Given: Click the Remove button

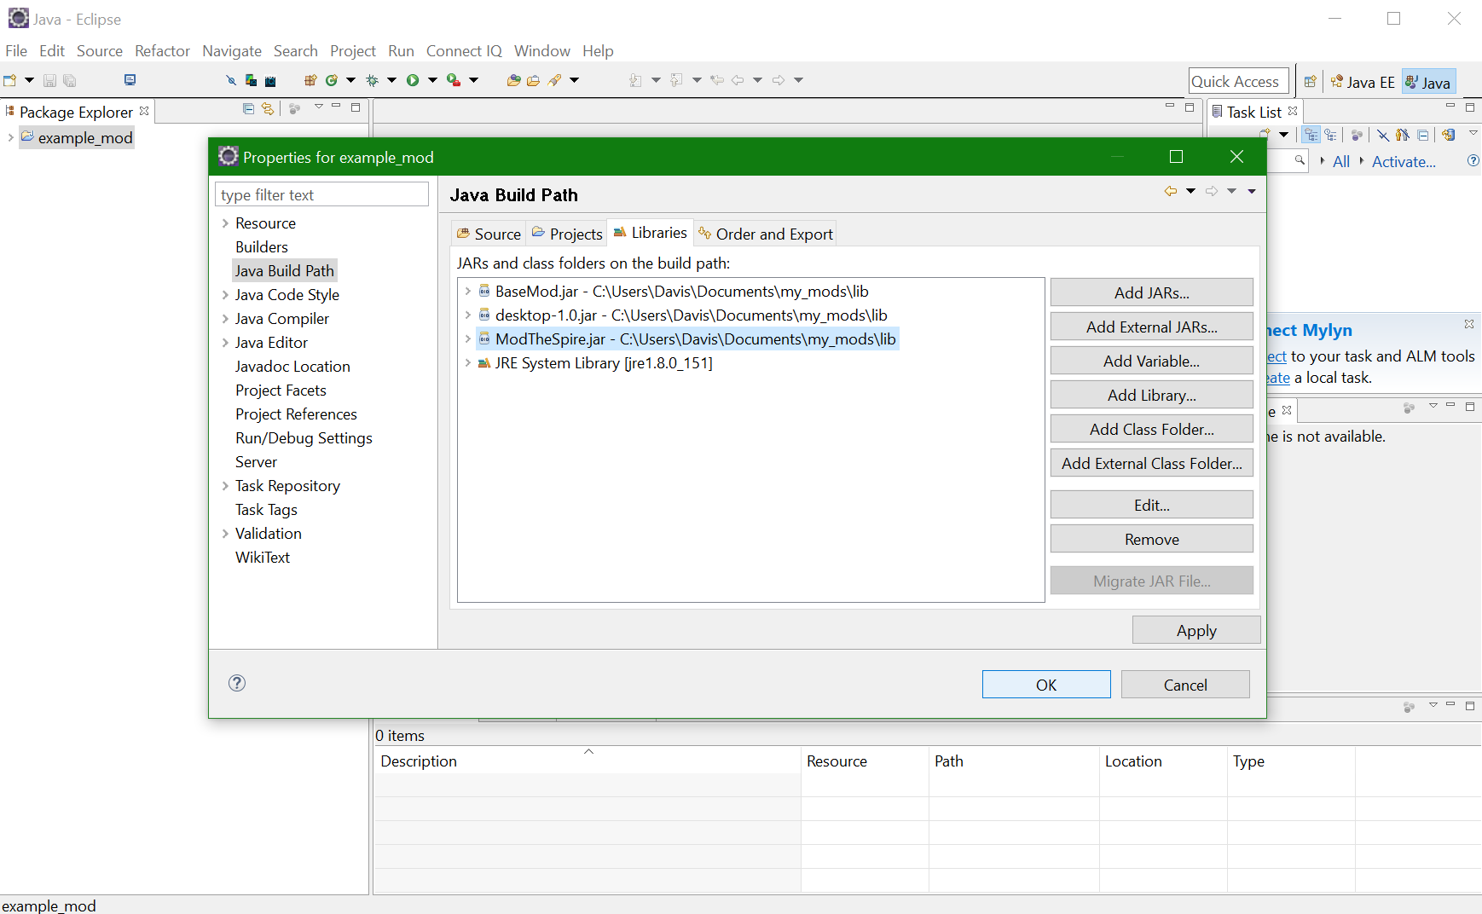Looking at the screenshot, I should point(1151,539).
